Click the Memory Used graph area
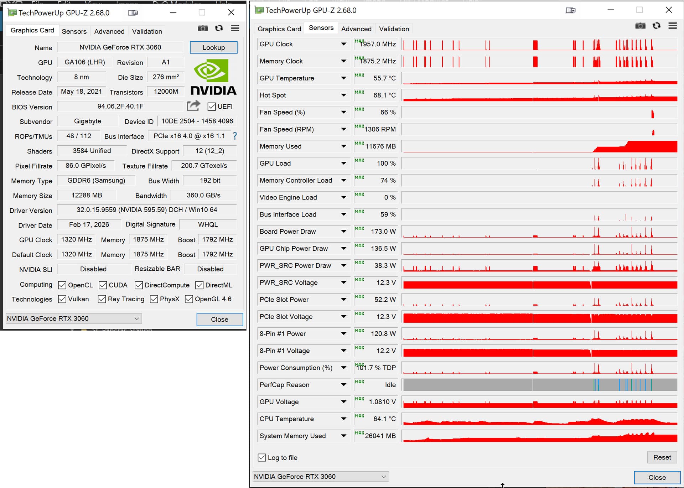The height and width of the screenshot is (488, 684). 540,146
